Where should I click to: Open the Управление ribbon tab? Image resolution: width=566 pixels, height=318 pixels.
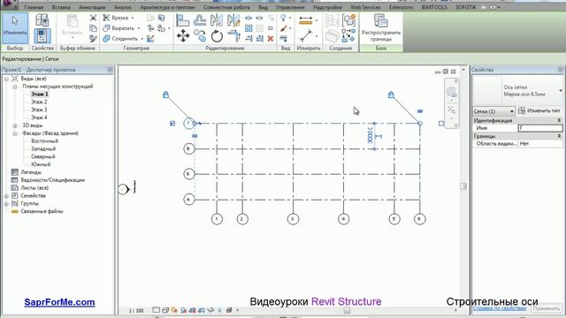[x=290, y=7]
